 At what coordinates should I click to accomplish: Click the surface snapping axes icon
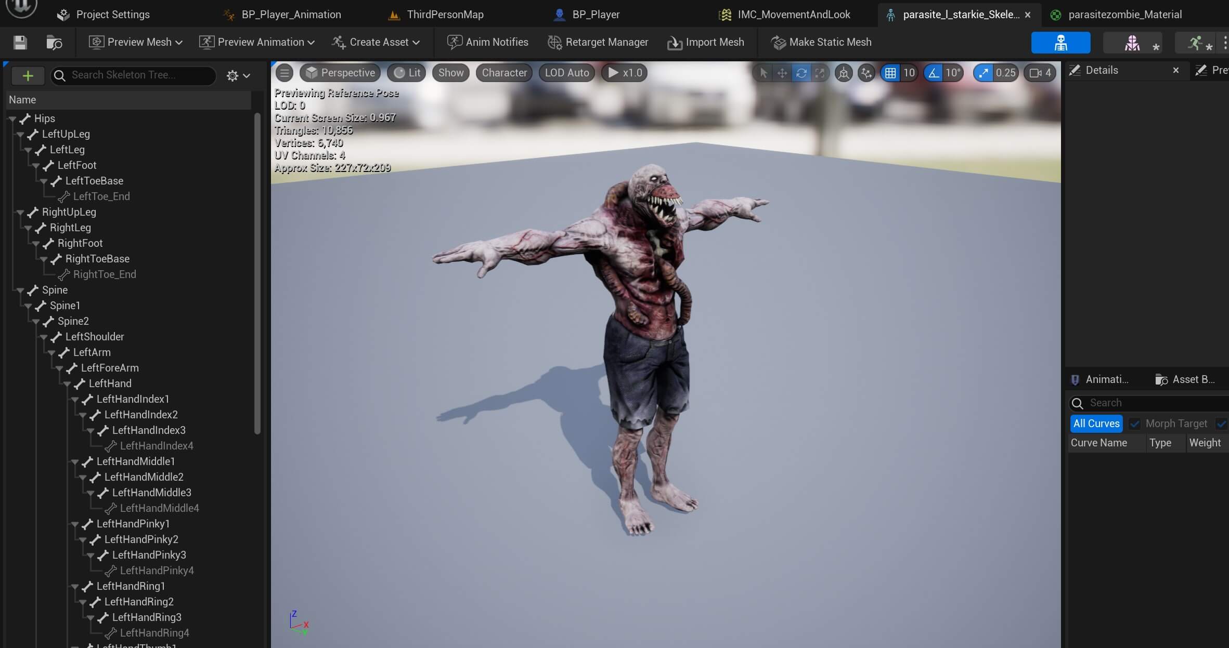click(x=866, y=73)
